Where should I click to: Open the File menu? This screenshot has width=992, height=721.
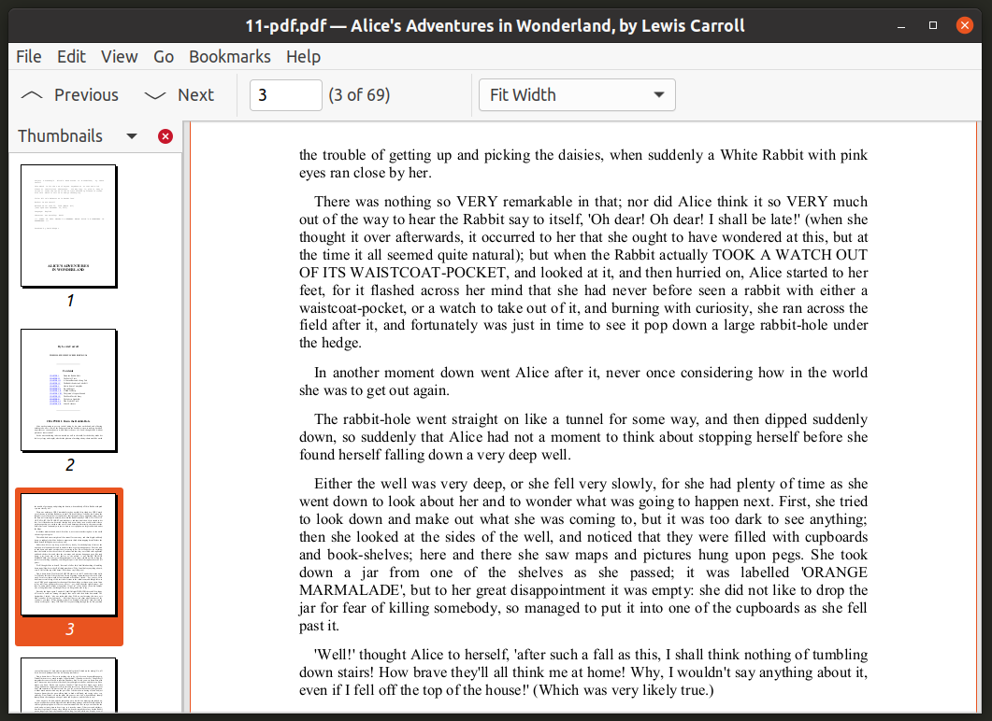[28, 57]
